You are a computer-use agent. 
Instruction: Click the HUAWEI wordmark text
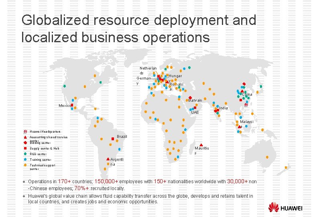tap(291, 208)
